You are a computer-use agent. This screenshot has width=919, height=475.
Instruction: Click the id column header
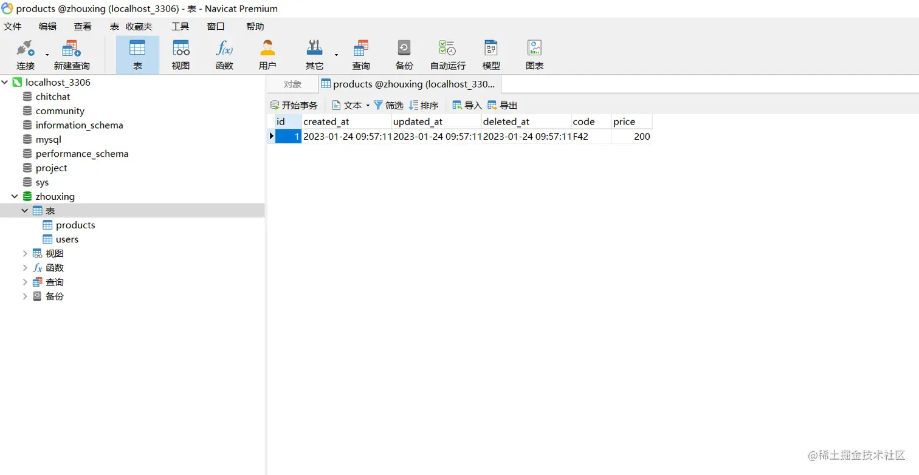pyautogui.click(x=288, y=121)
